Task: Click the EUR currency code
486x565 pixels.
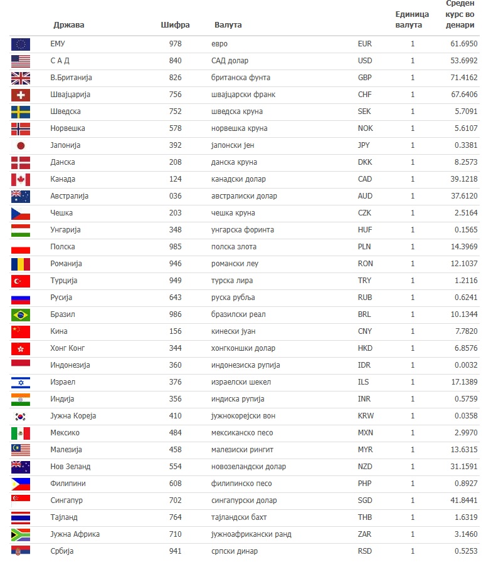Action: (x=365, y=44)
